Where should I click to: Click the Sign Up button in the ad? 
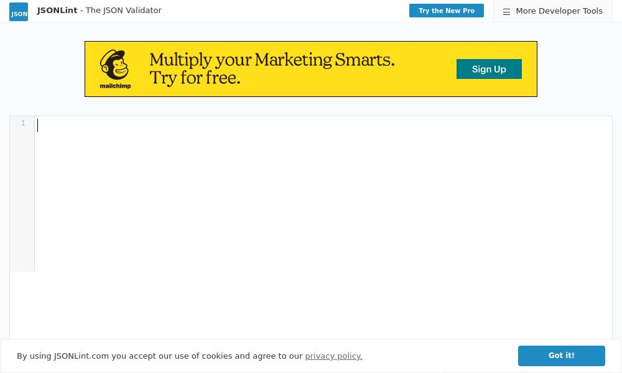tap(489, 69)
